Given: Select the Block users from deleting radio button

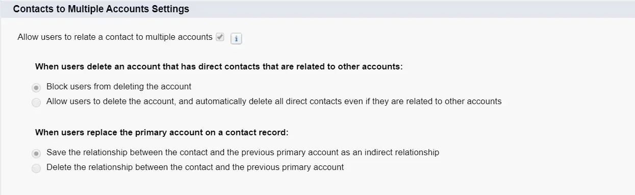Looking at the screenshot, I should (36, 87).
